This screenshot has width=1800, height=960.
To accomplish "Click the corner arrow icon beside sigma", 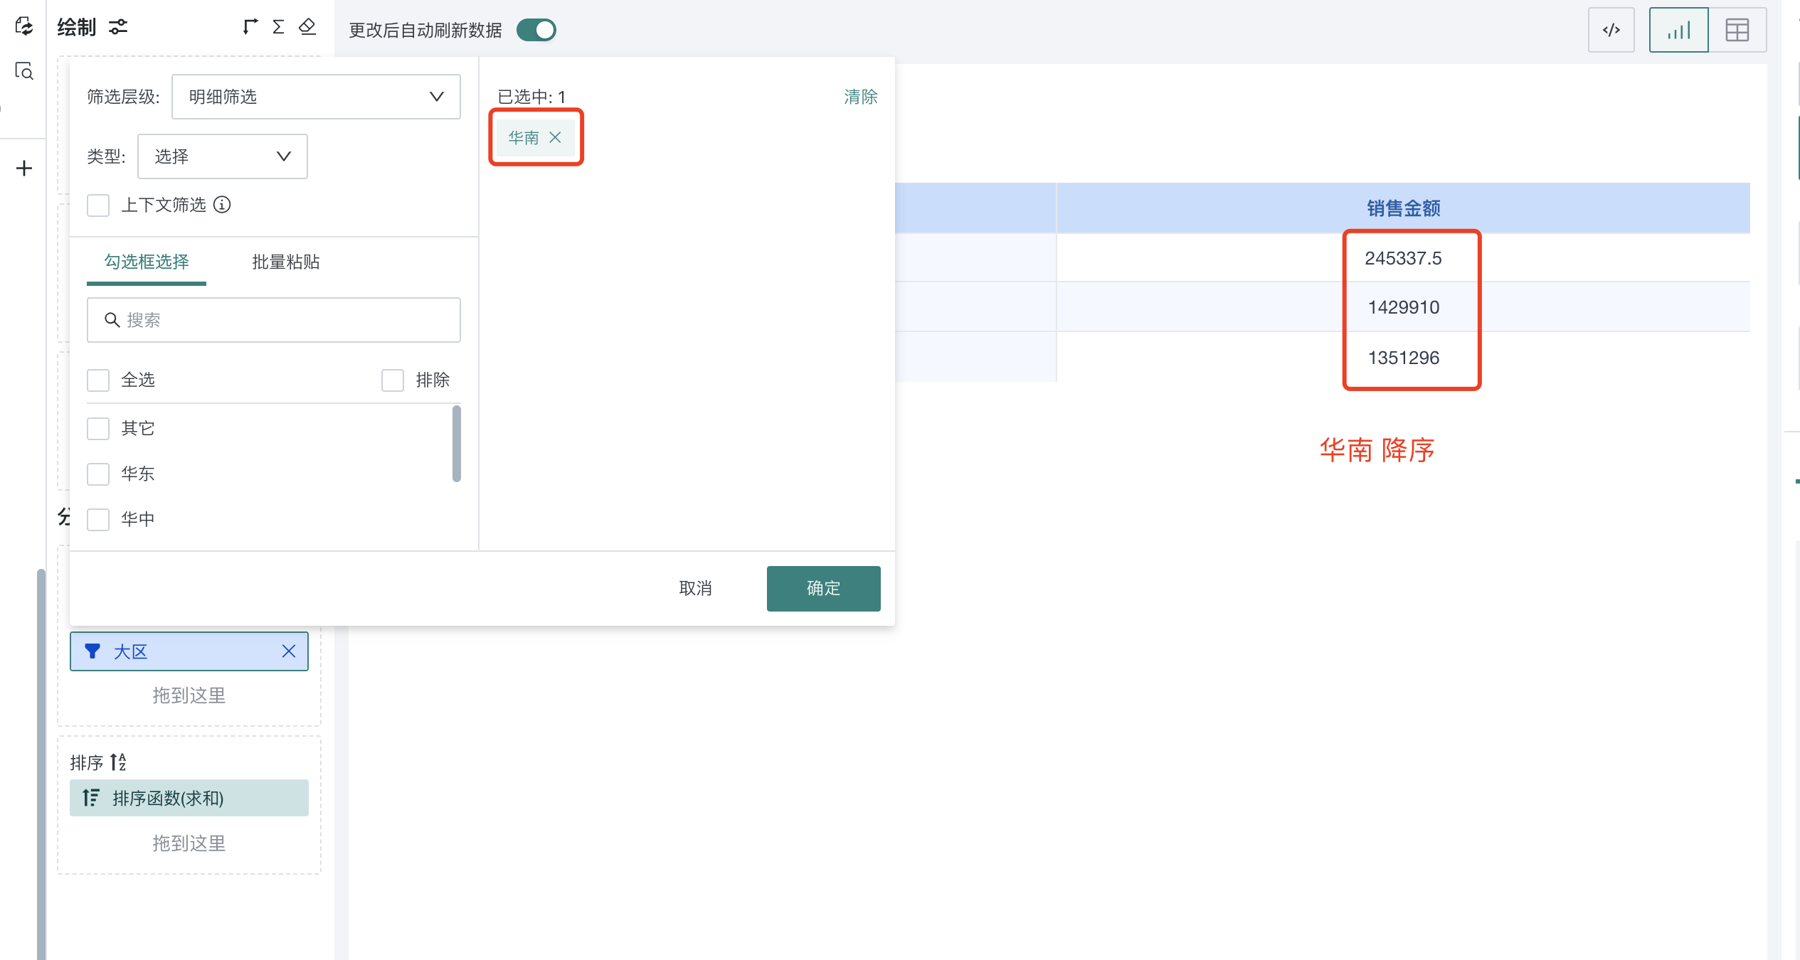I will (x=250, y=27).
